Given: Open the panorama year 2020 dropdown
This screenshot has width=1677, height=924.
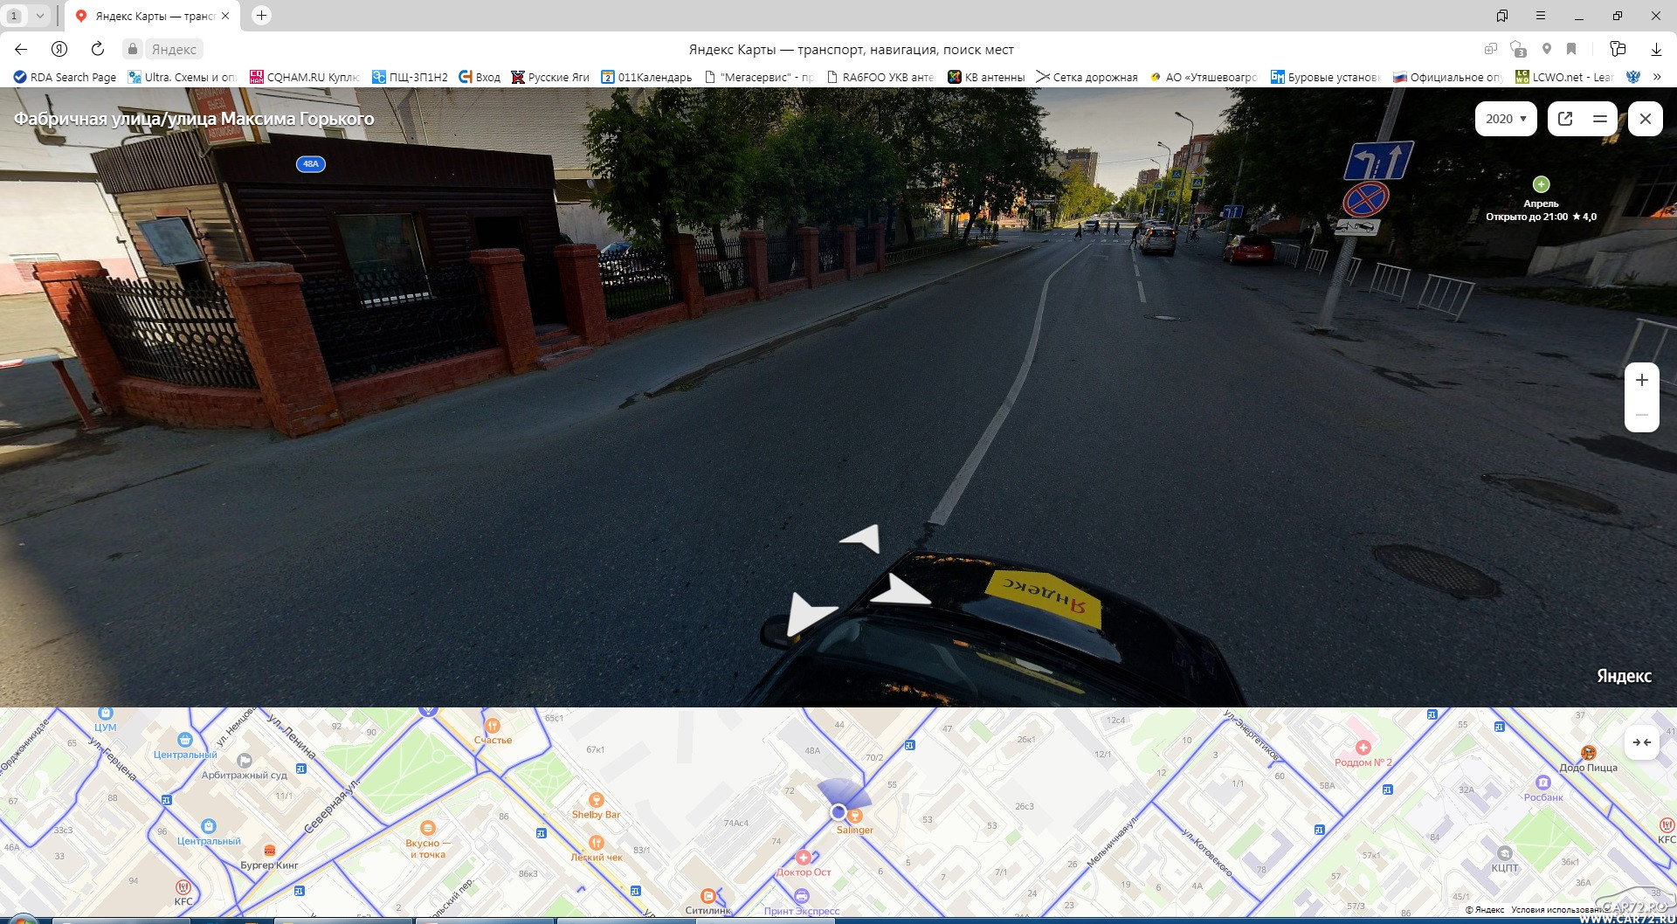Looking at the screenshot, I should point(1506,119).
